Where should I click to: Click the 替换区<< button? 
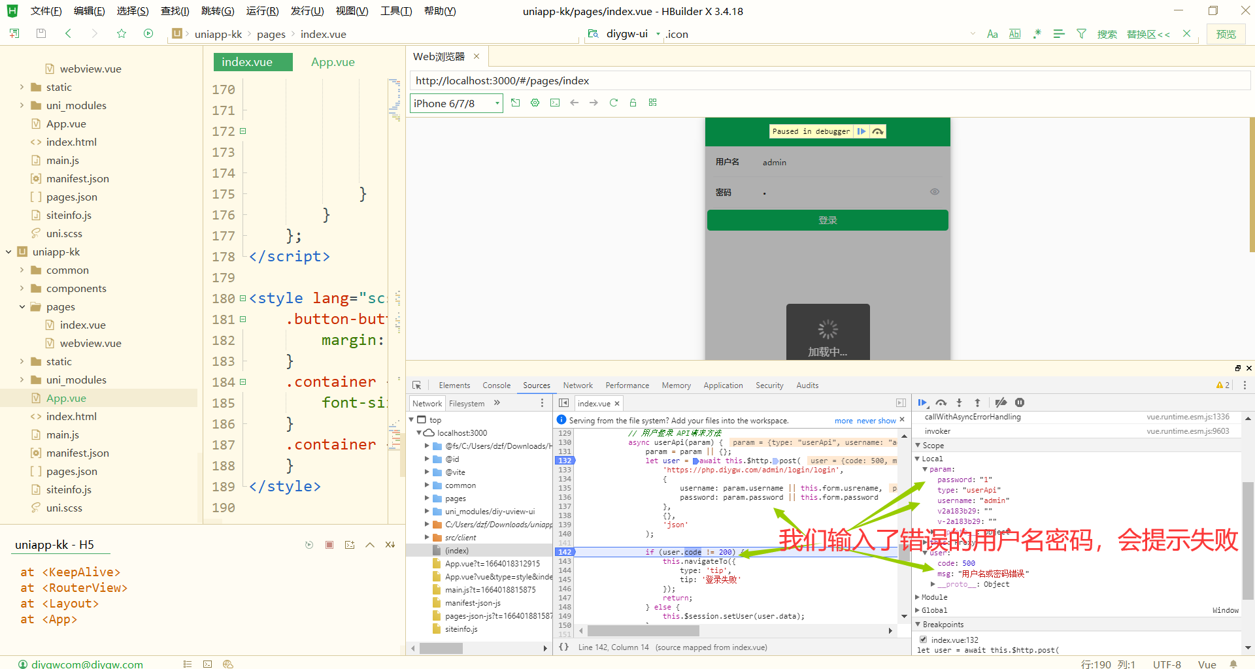point(1148,34)
